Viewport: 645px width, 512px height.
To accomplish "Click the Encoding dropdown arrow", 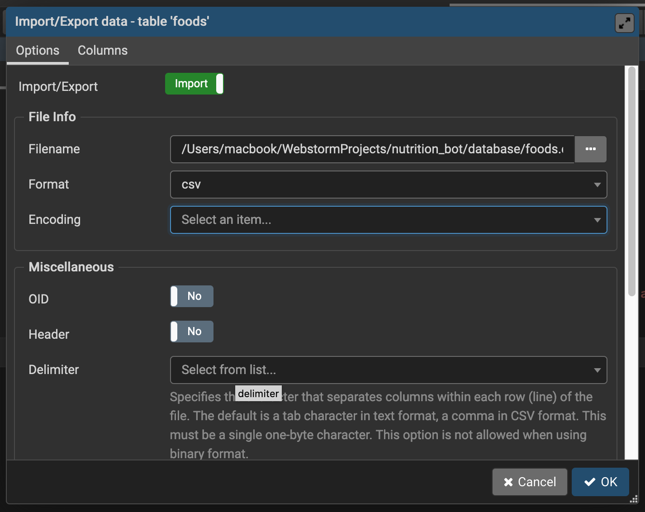I will click(x=597, y=220).
